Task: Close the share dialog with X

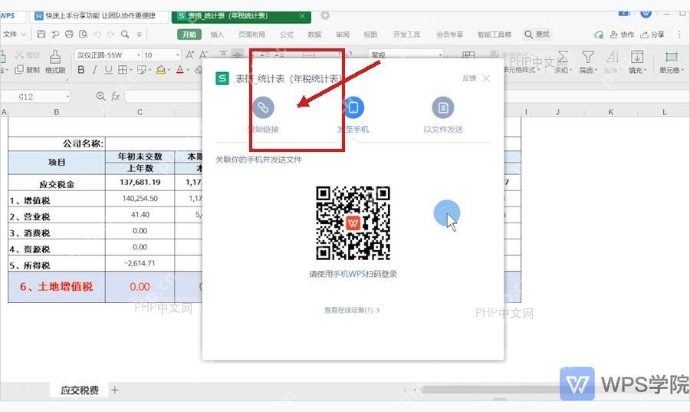Action: 486,78
